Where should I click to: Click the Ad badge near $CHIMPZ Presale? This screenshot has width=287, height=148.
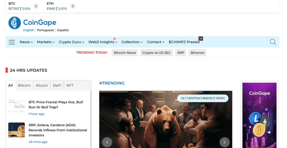tap(200, 38)
